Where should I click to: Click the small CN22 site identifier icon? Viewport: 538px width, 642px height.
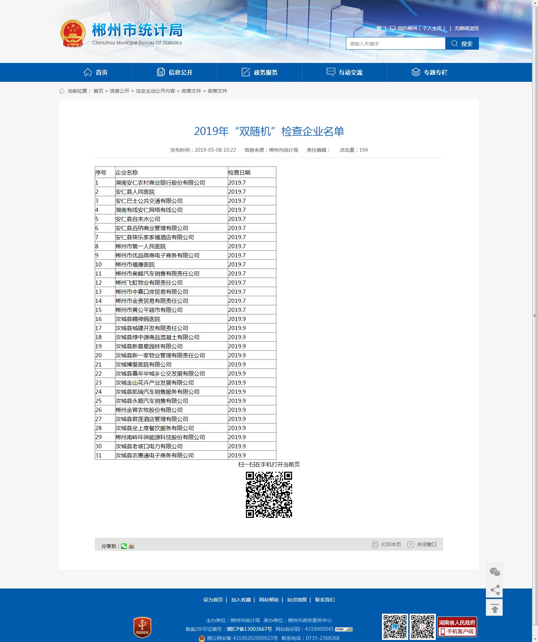344,629
